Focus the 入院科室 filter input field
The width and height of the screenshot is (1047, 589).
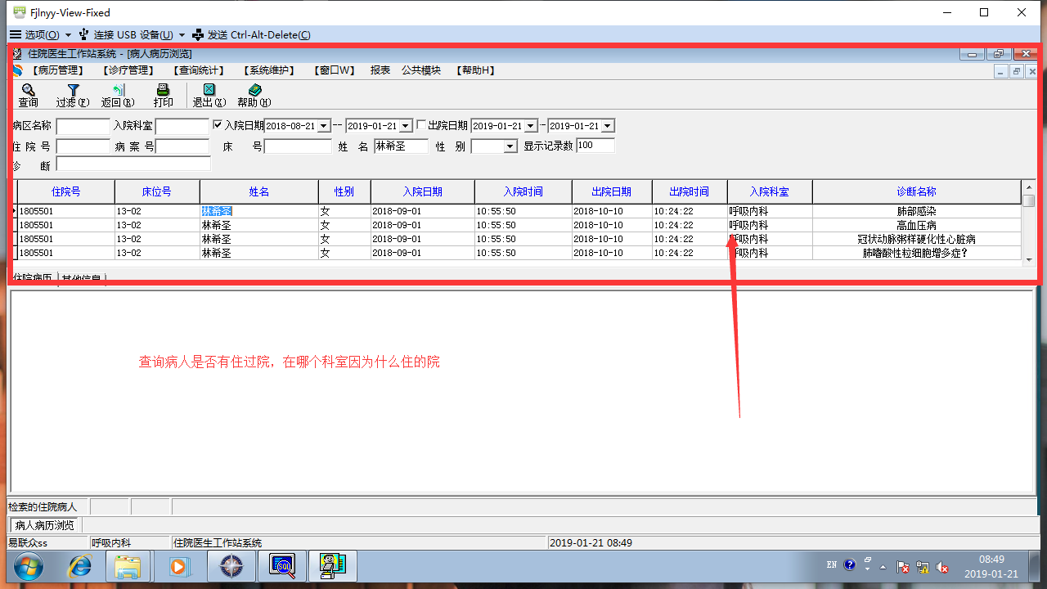pos(182,126)
